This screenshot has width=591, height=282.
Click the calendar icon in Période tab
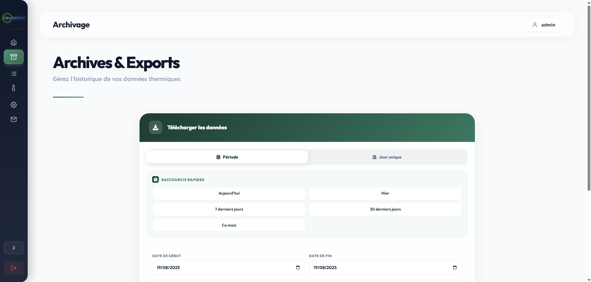click(218, 157)
